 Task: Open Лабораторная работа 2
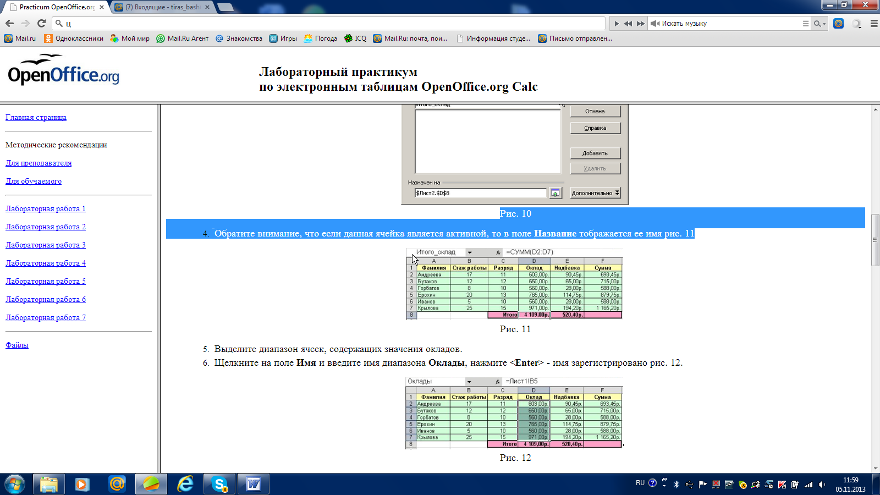point(46,227)
